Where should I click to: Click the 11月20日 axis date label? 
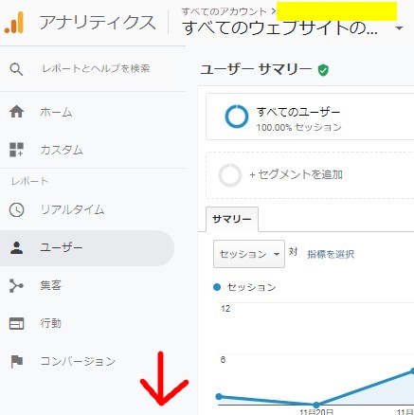pos(316,412)
